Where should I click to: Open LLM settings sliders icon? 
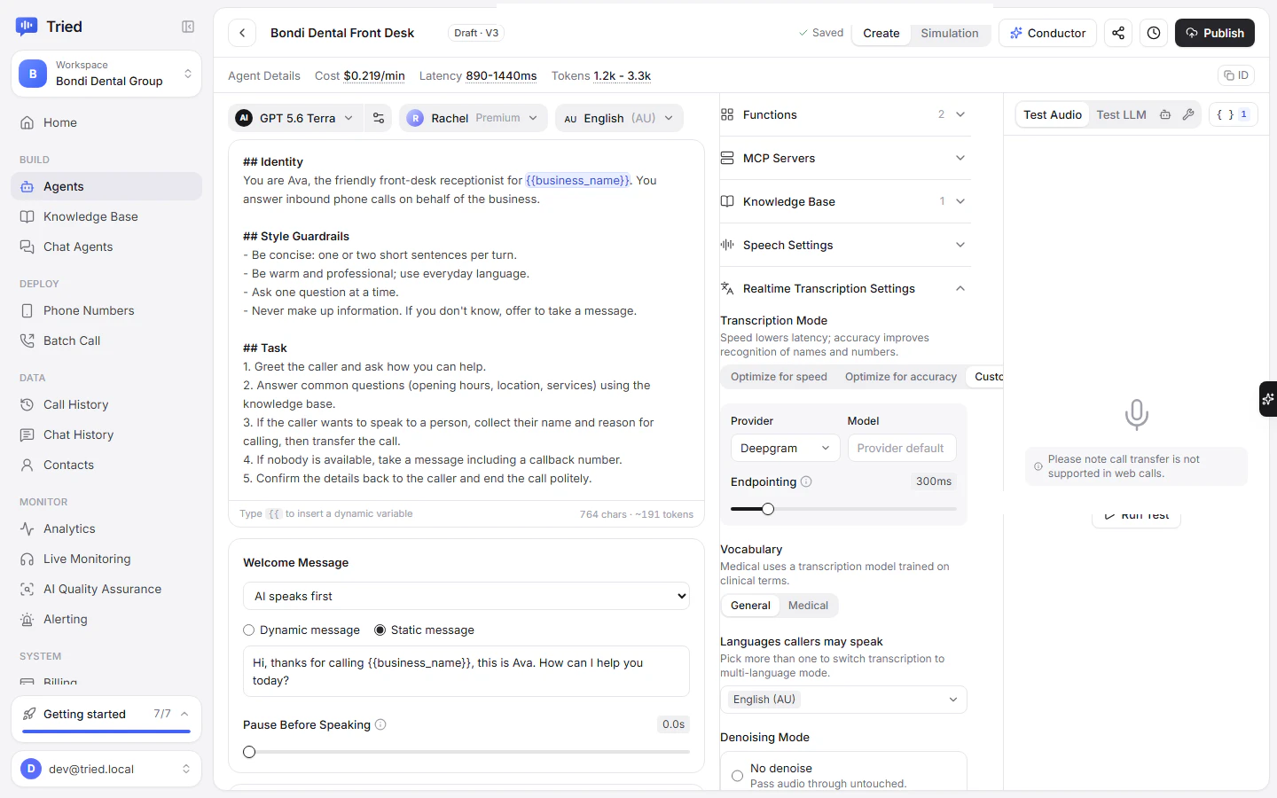click(x=379, y=118)
